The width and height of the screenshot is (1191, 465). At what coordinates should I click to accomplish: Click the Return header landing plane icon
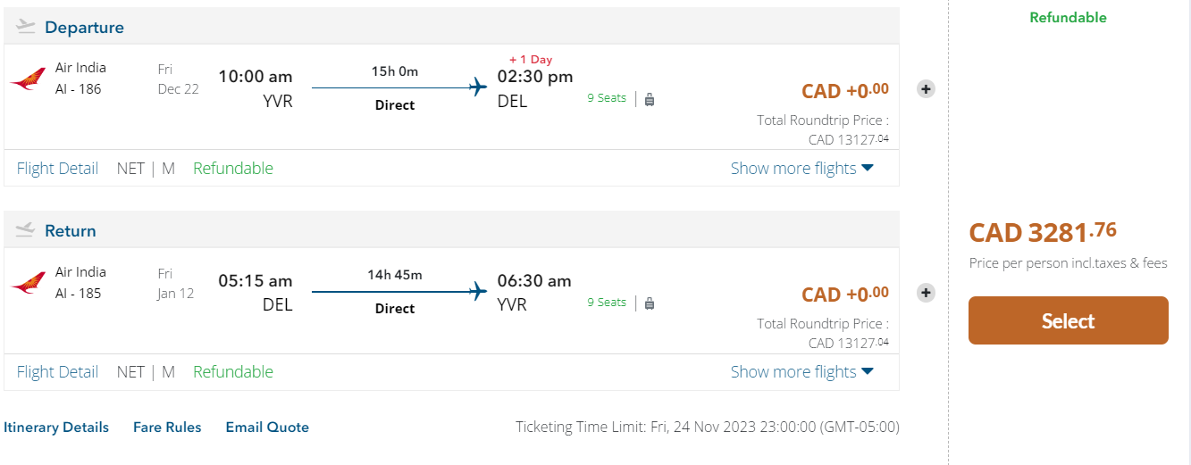click(x=26, y=230)
